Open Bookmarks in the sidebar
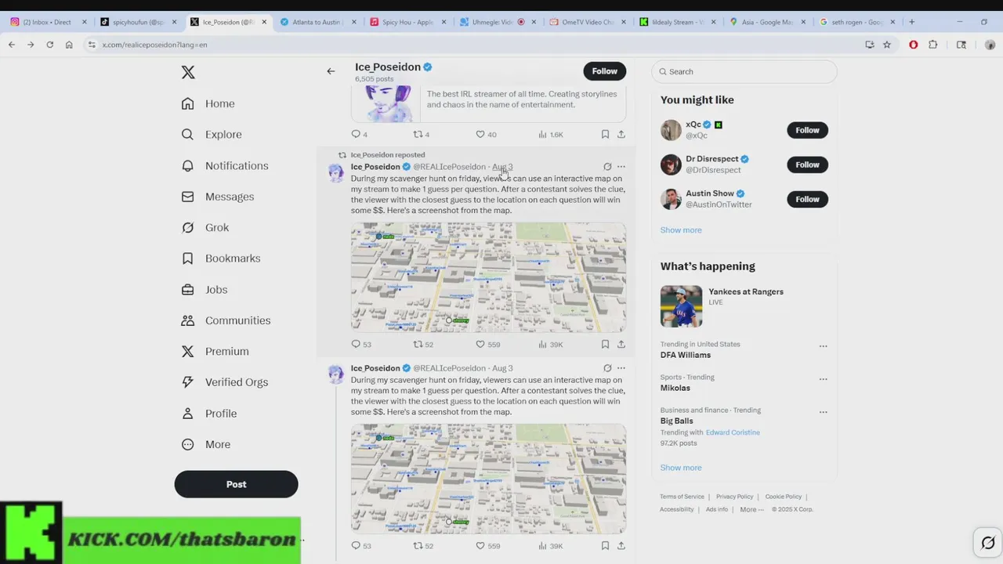Image resolution: width=1003 pixels, height=564 pixels. 221,258
